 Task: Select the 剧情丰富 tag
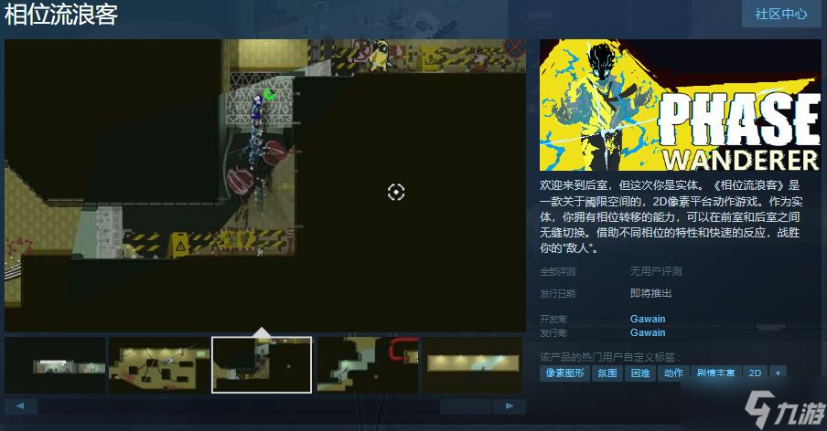click(715, 373)
